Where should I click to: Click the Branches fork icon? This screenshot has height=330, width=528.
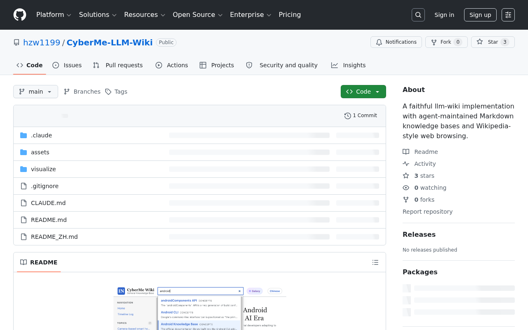(x=67, y=92)
